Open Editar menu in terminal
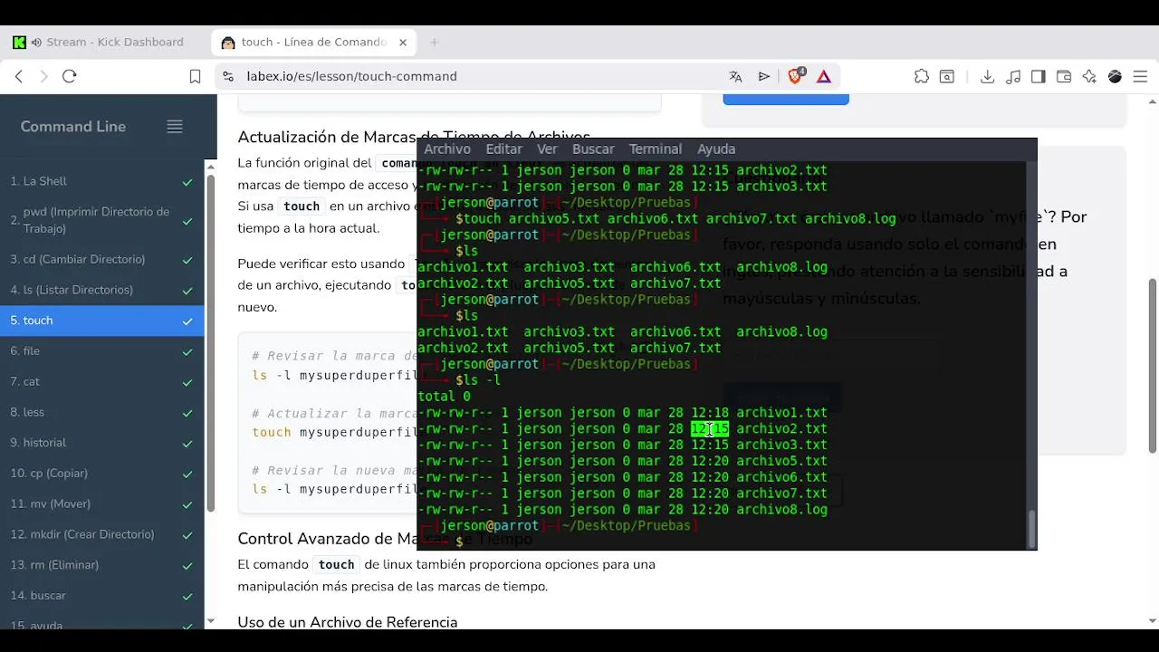The image size is (1159, 652). (503, 149)
